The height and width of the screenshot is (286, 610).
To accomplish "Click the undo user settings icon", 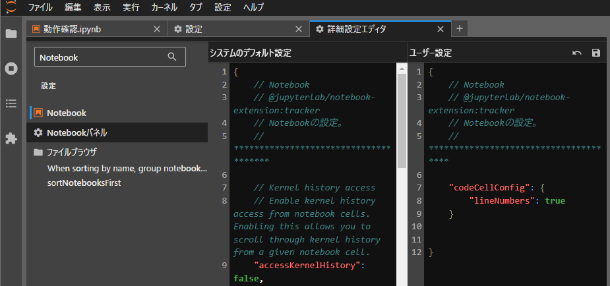I will click(577, 53).
